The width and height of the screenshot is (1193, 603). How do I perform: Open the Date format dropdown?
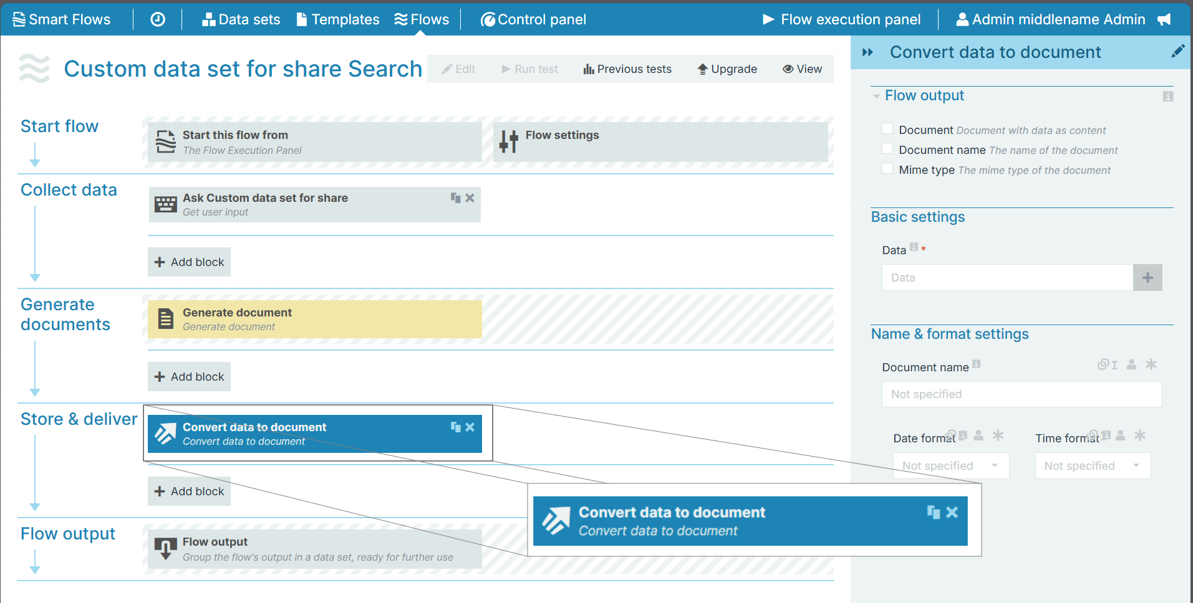click(951, 466)
